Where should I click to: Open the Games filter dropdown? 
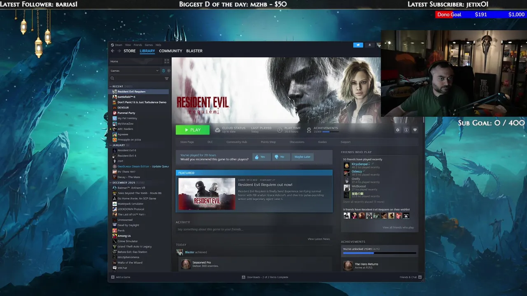pyautogui.click(x=134, y=71)
